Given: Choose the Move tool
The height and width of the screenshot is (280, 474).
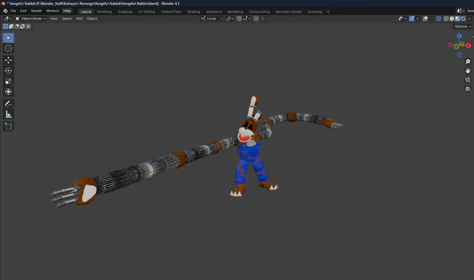Looking at the screenshot, I should [x=8, y=60].
